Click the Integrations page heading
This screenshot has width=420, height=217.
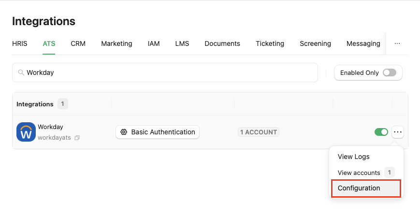(43, 21)
